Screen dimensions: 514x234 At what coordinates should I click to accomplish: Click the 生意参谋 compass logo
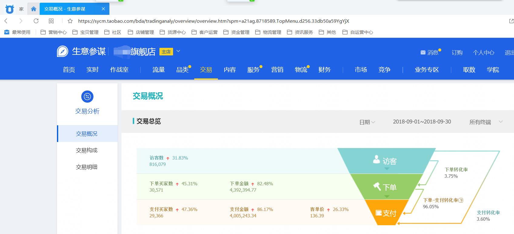(62, 51)
